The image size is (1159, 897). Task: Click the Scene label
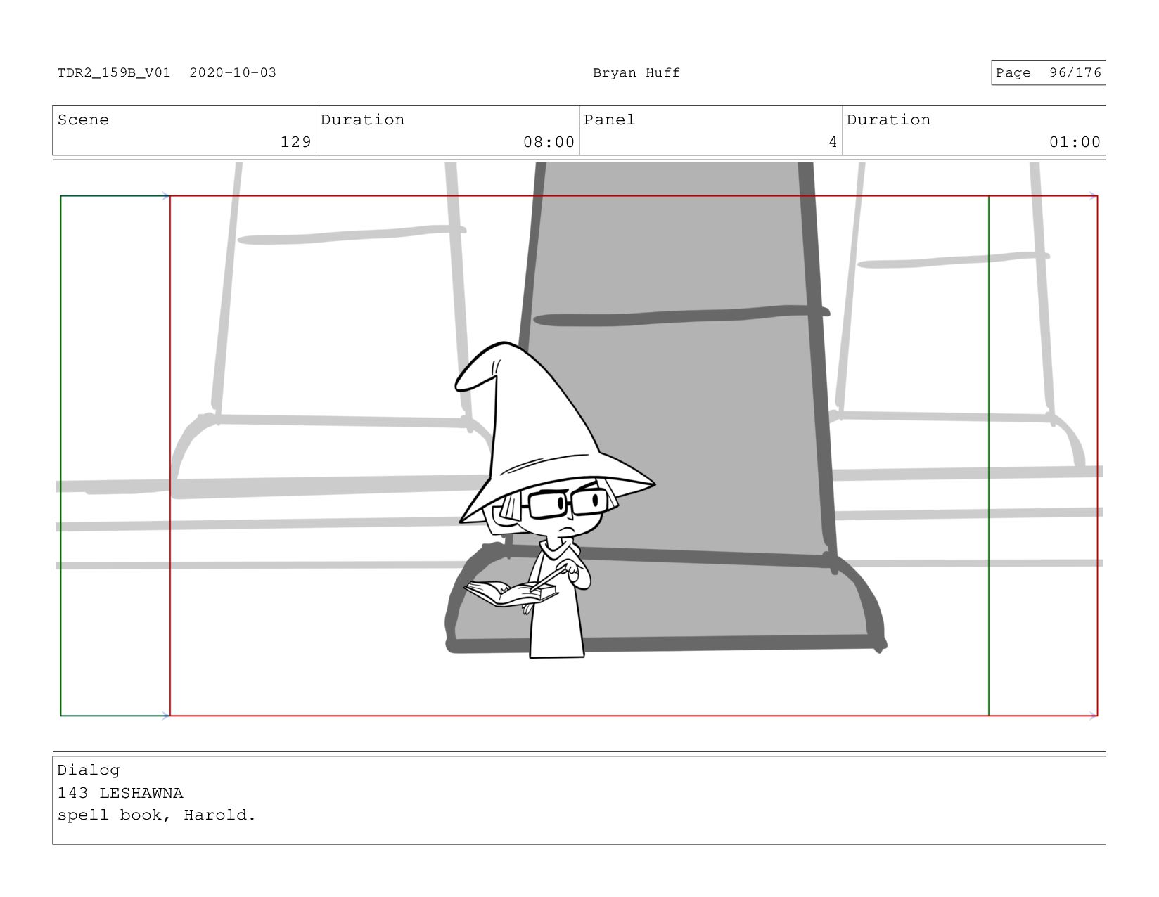click(x=83, y=120)
